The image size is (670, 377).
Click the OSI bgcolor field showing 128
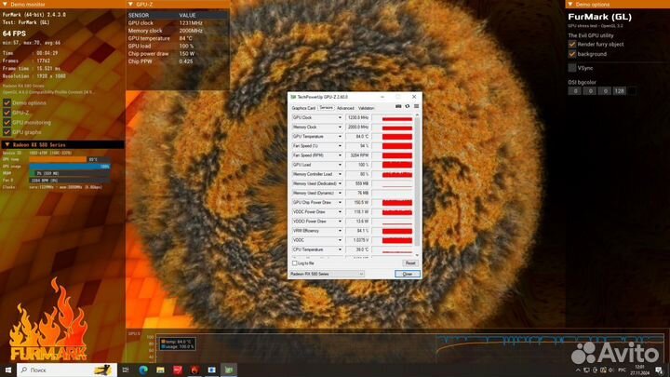[619, 91]
